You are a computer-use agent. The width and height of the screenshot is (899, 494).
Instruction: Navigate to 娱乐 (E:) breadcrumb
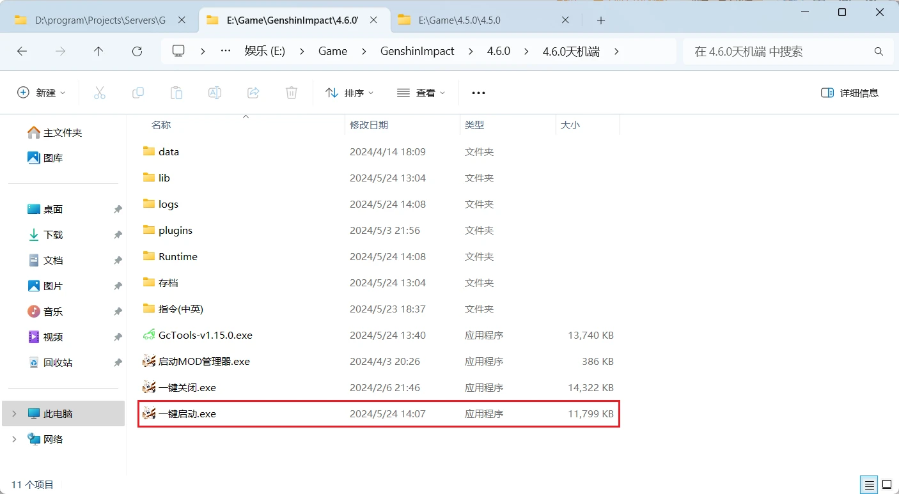click(x=265, y=51)
